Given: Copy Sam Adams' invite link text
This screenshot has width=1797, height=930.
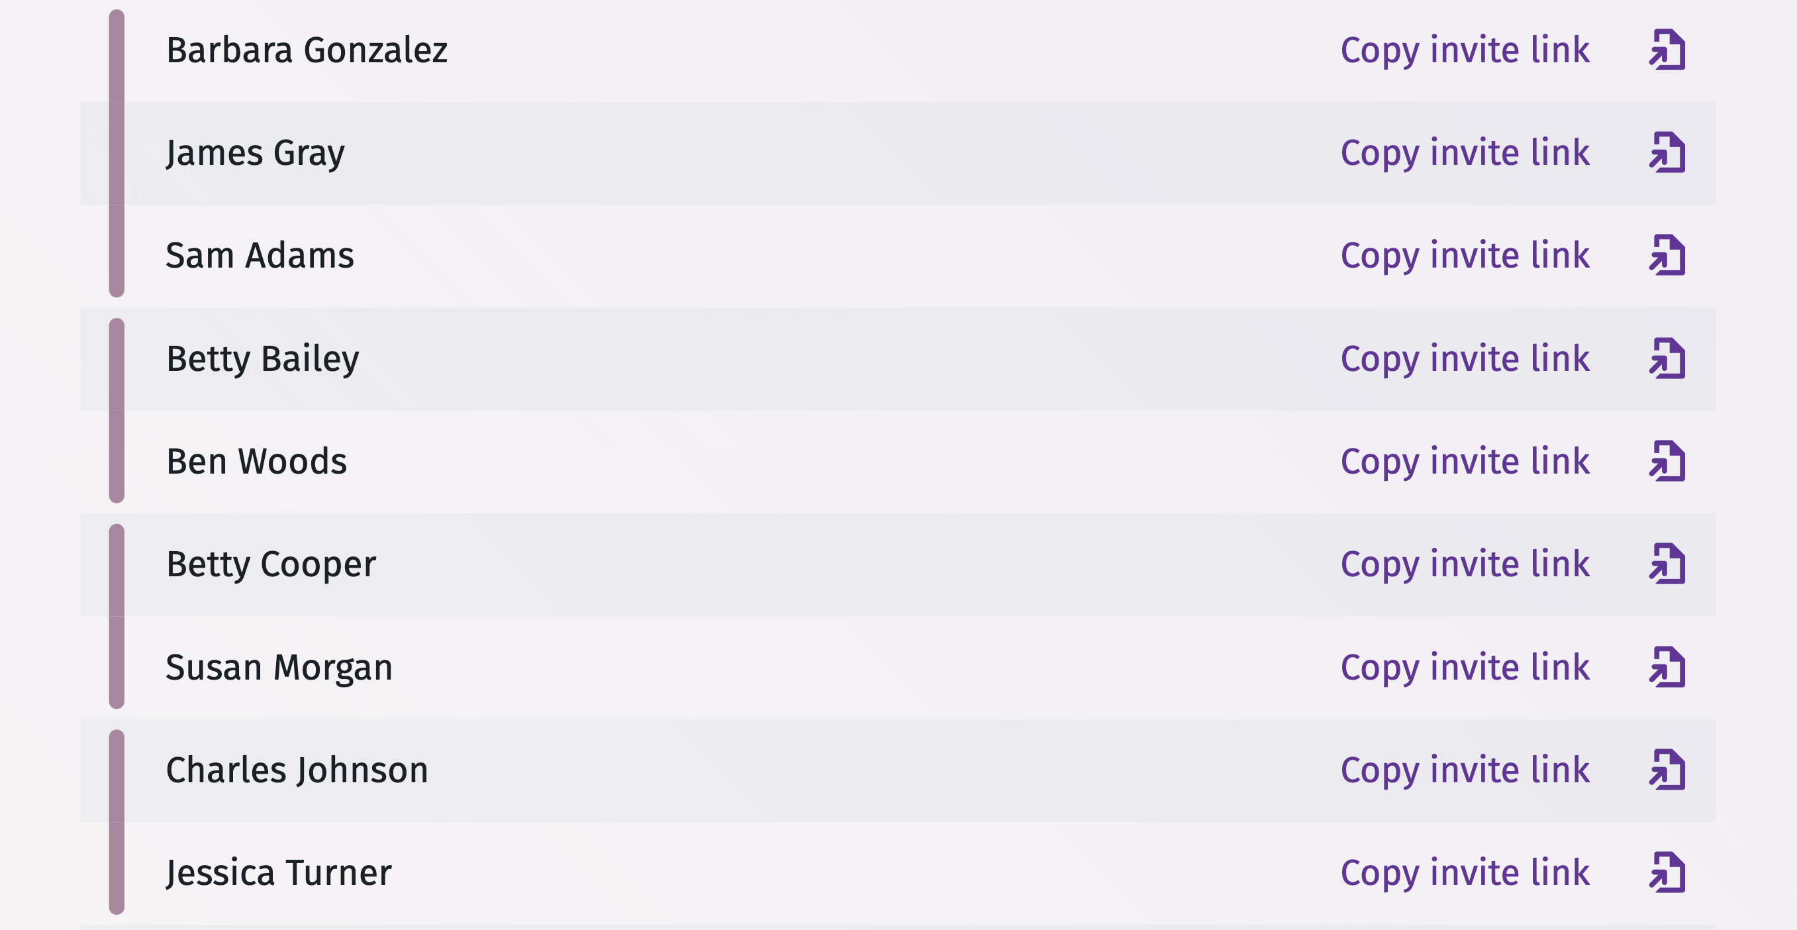Looking at the screenshot, I should (1465, 255).
